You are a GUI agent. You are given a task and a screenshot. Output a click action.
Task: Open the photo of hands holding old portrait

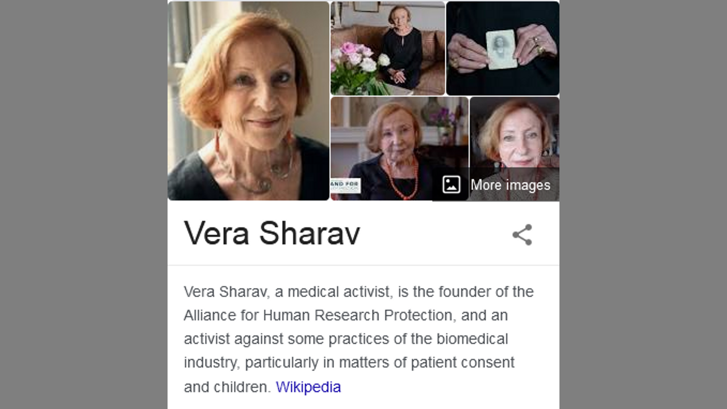(503, 48)
